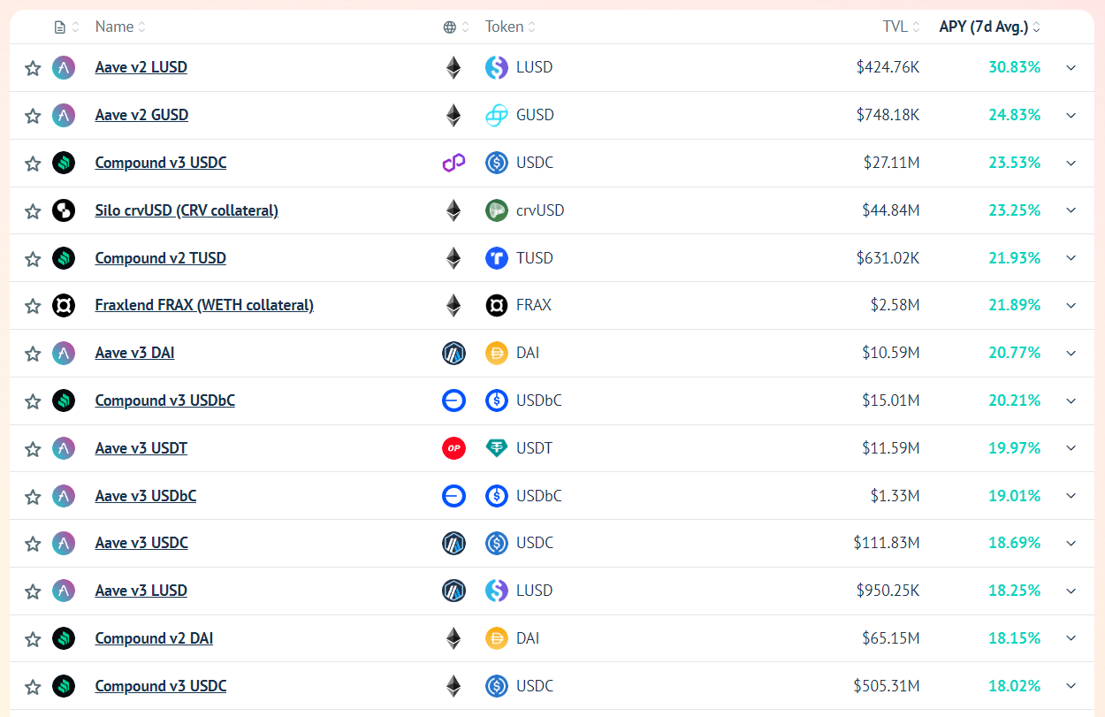Click the Tether USDT token icon
Viewport: 1105px width, 717px height.
[x=497, y=448]
